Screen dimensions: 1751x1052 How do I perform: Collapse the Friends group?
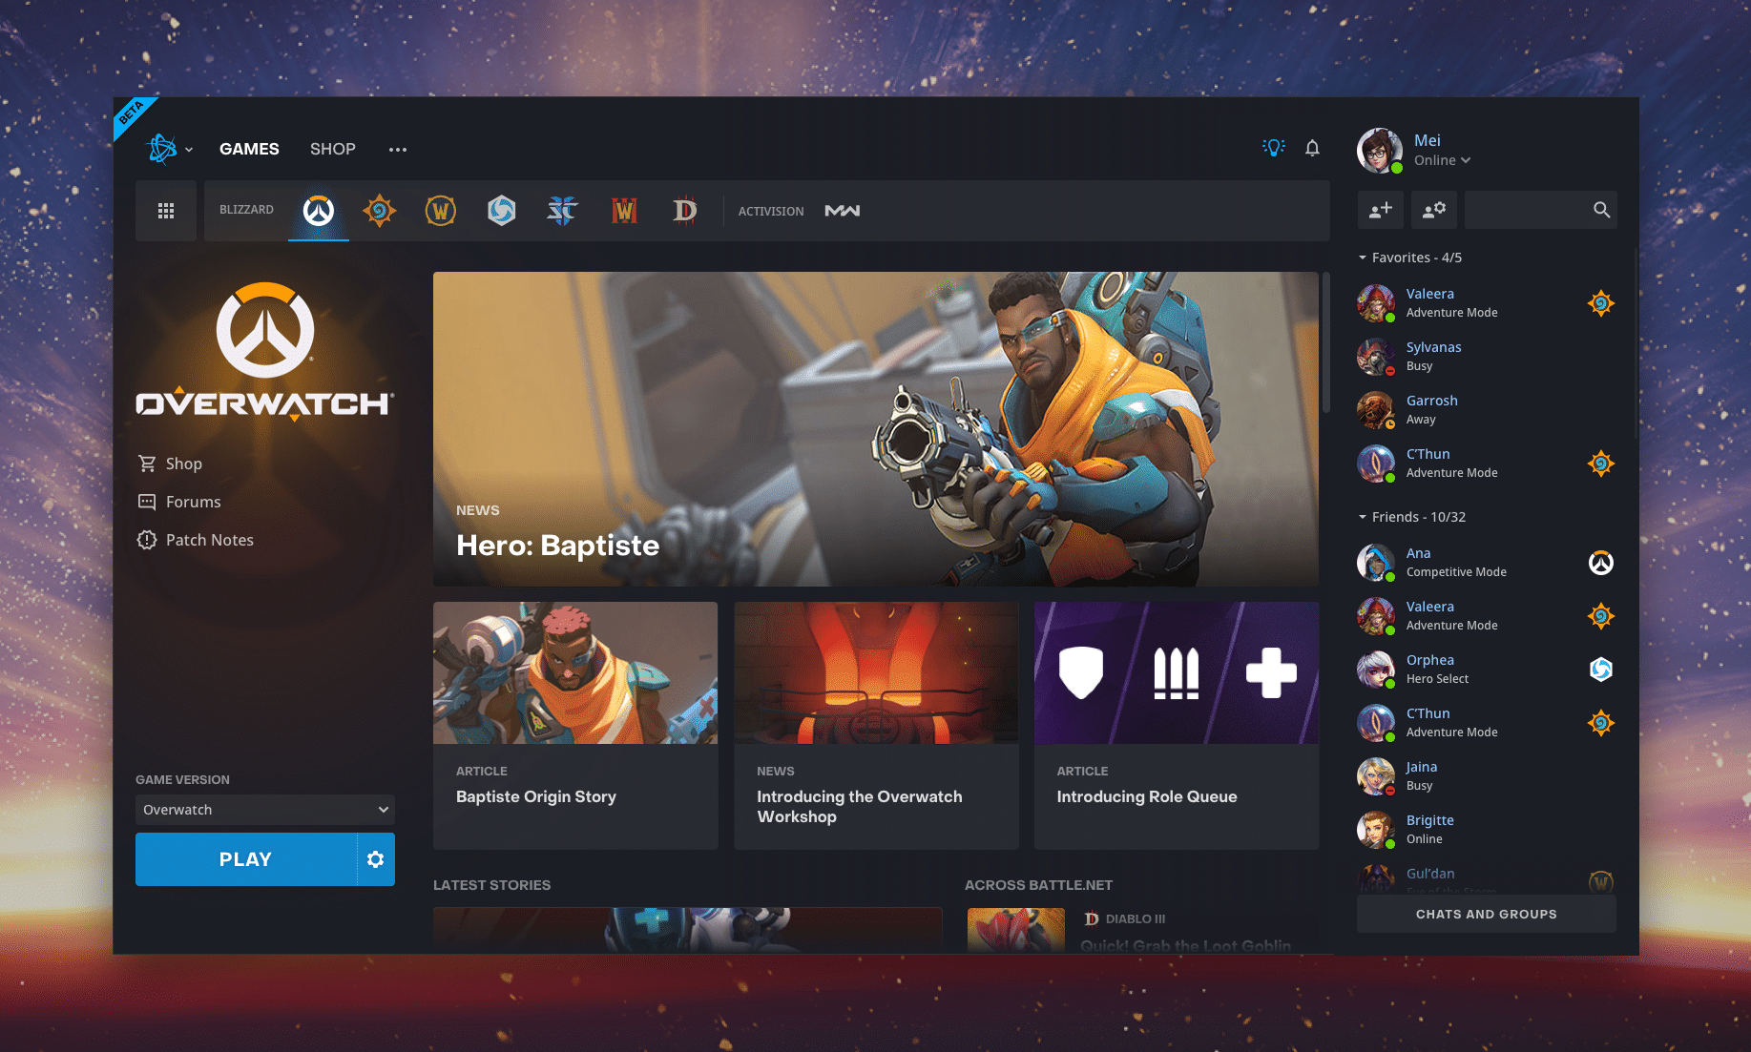pyautogui.click(x=1412, y=517)
